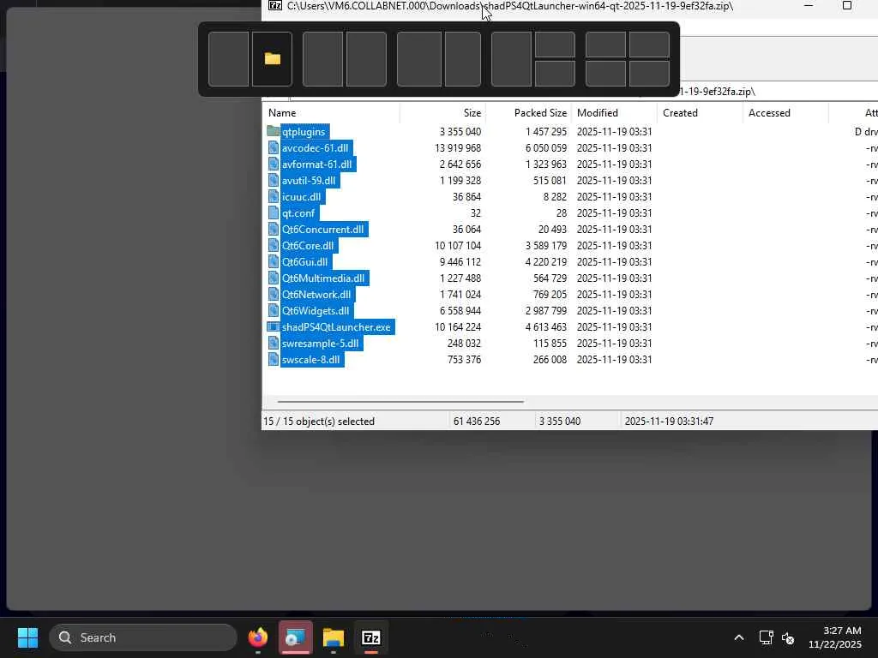Click the swscale-8.dll file icon
878x658 pixels.
pos(274,359)
